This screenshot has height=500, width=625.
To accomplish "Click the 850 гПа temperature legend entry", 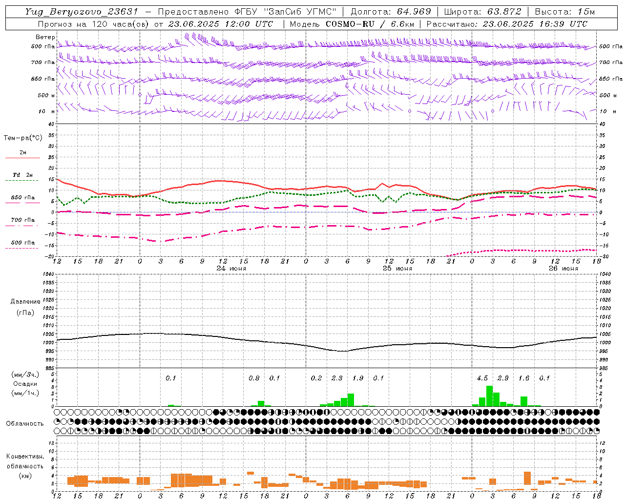I will pyautogui.click(x=23, y=198).
